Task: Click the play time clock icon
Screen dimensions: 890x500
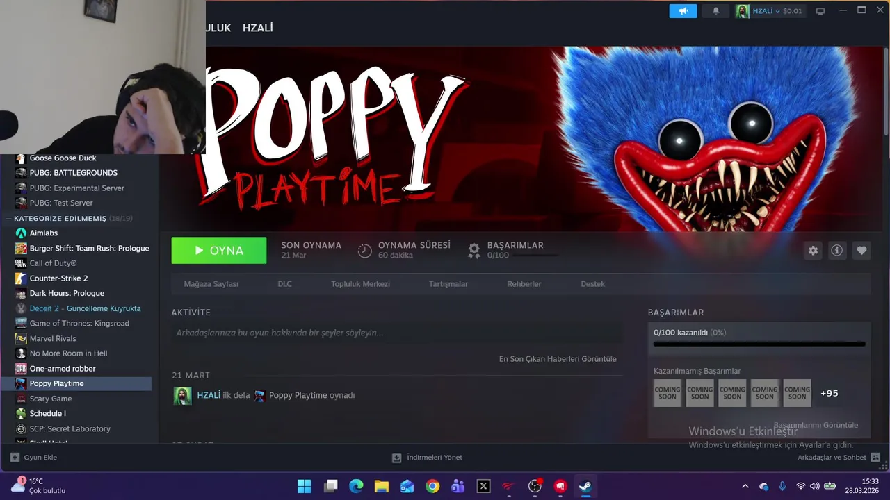Action: (365, 251)
